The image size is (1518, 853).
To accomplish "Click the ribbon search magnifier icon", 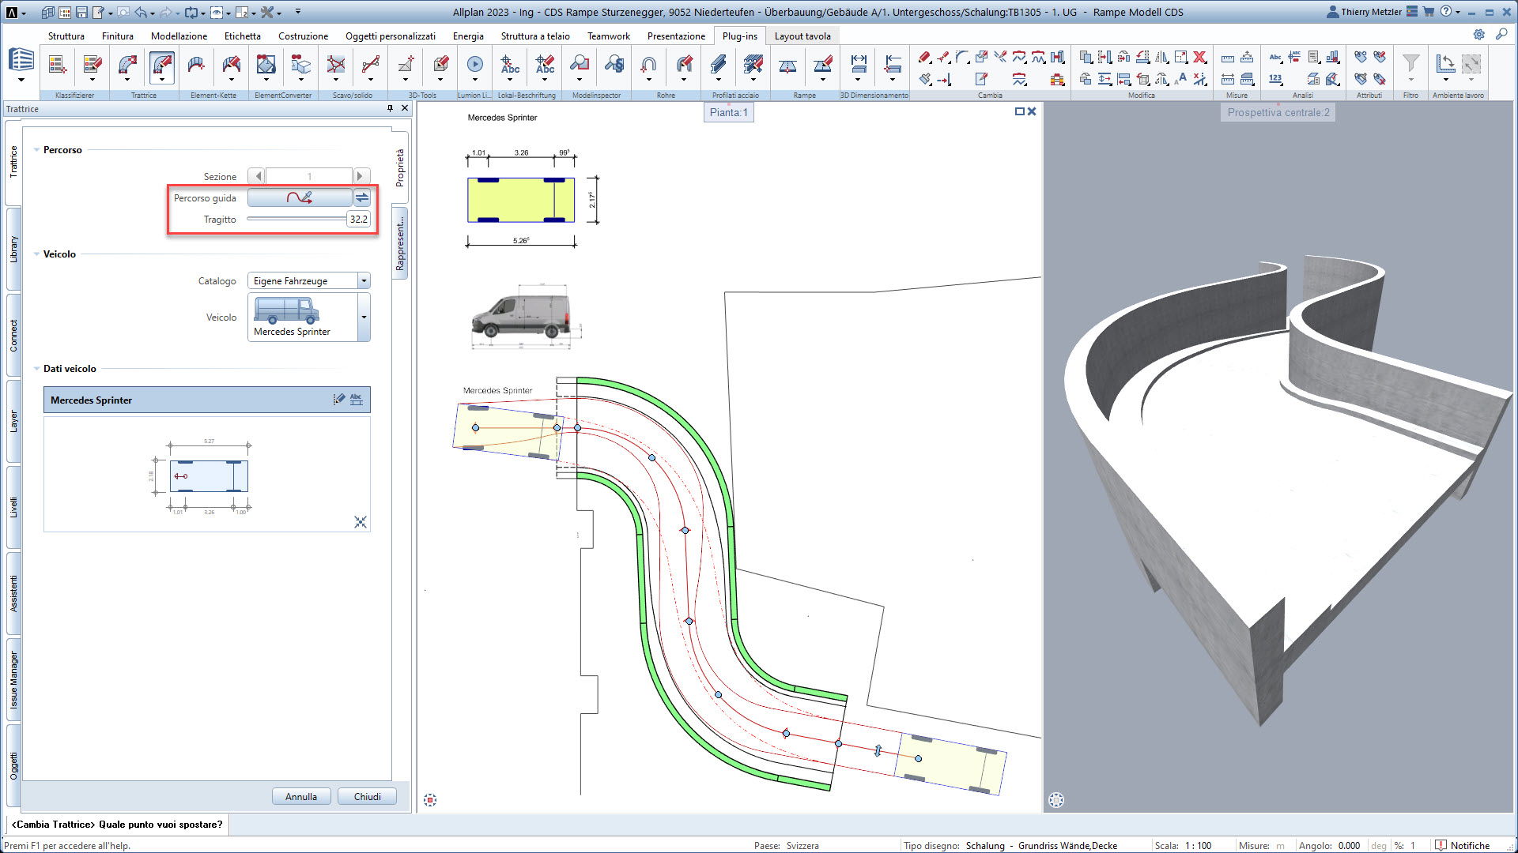I will point(1501,35).
